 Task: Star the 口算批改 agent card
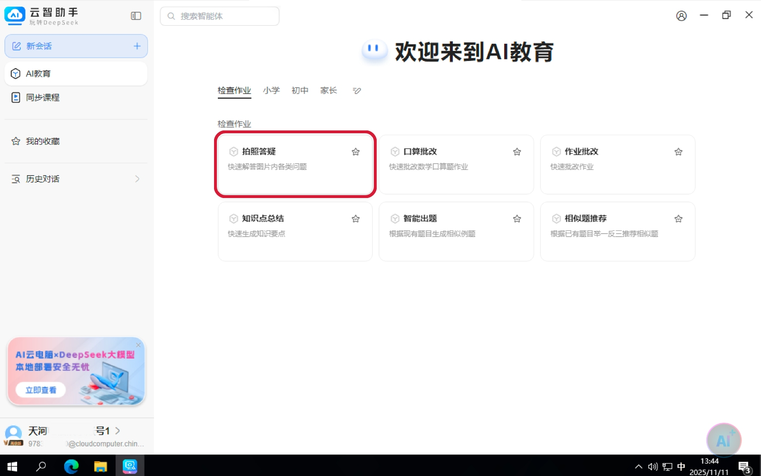517,152
